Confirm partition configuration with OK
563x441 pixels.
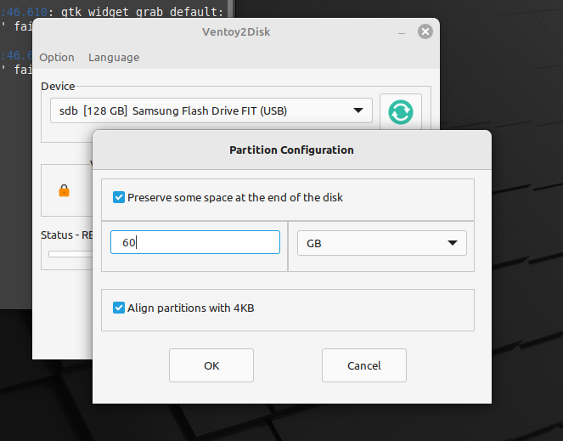tap(211, 365)
